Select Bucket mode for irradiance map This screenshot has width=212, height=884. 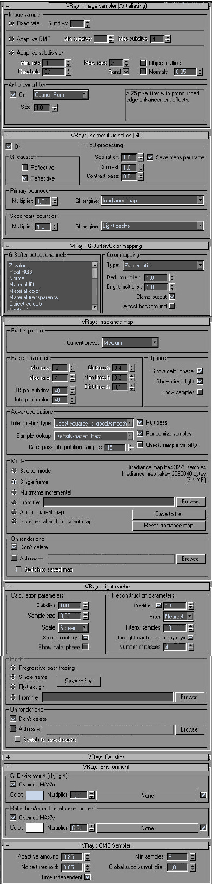pos(14,471)
